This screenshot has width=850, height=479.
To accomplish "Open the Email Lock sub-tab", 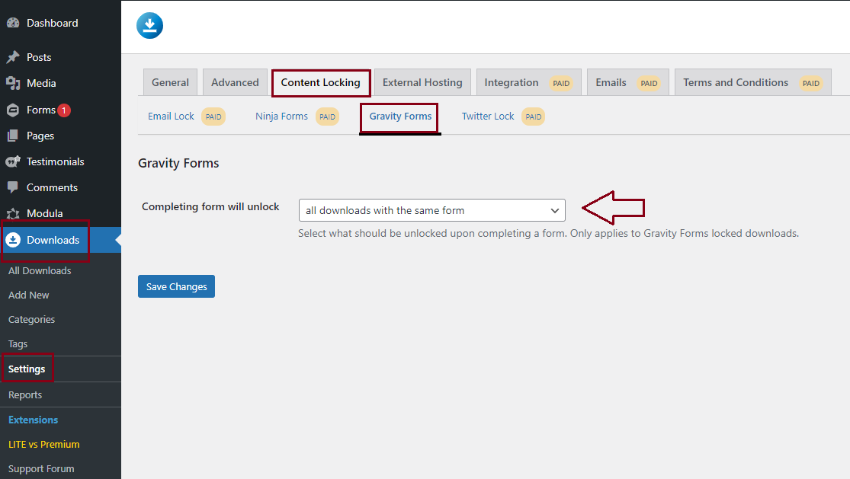I will pyautogui.click(x=171, y=117).
